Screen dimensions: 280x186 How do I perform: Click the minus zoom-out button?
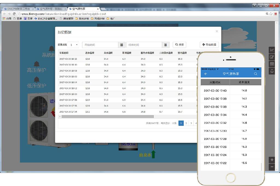tap(272, 167)
